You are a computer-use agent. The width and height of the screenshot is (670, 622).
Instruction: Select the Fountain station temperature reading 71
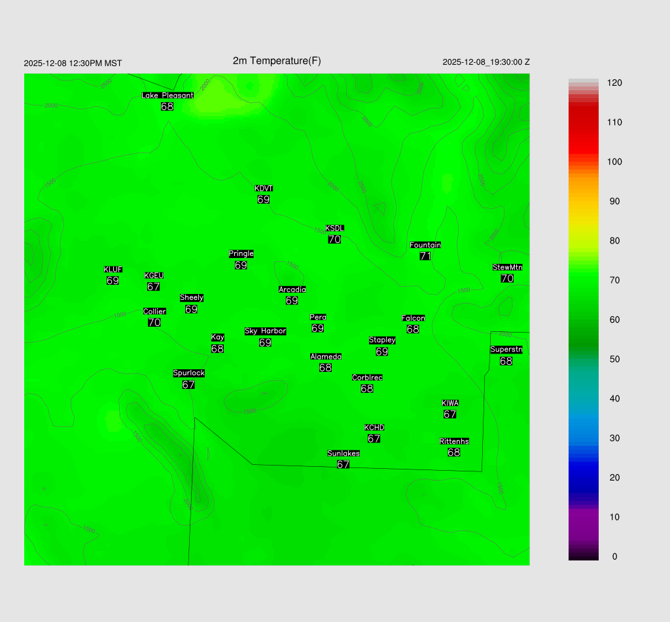pyautogui.click(x=425, y=256)
